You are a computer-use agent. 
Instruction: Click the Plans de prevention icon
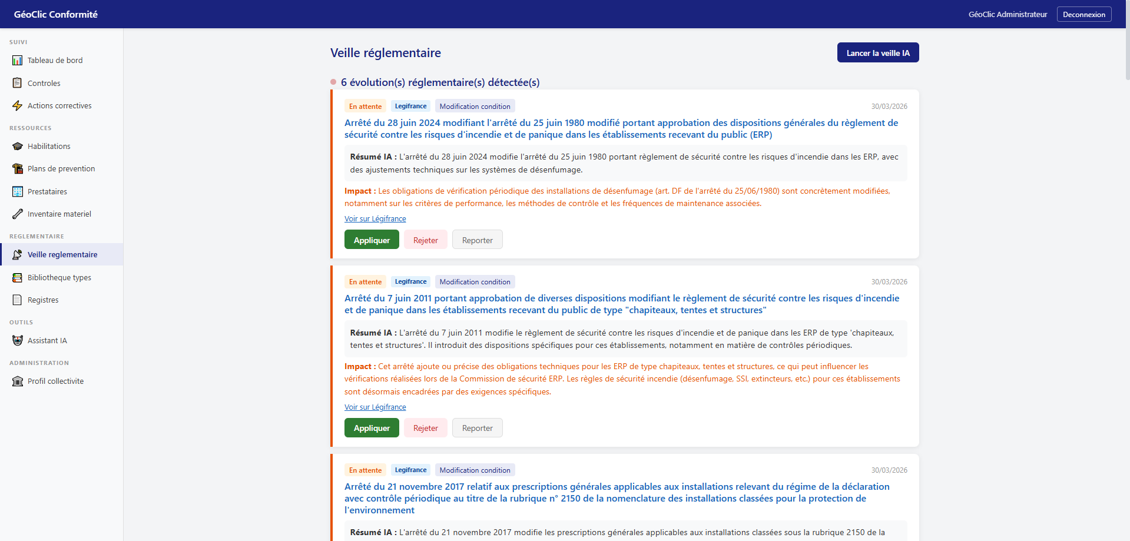click(x=18, y=169)
